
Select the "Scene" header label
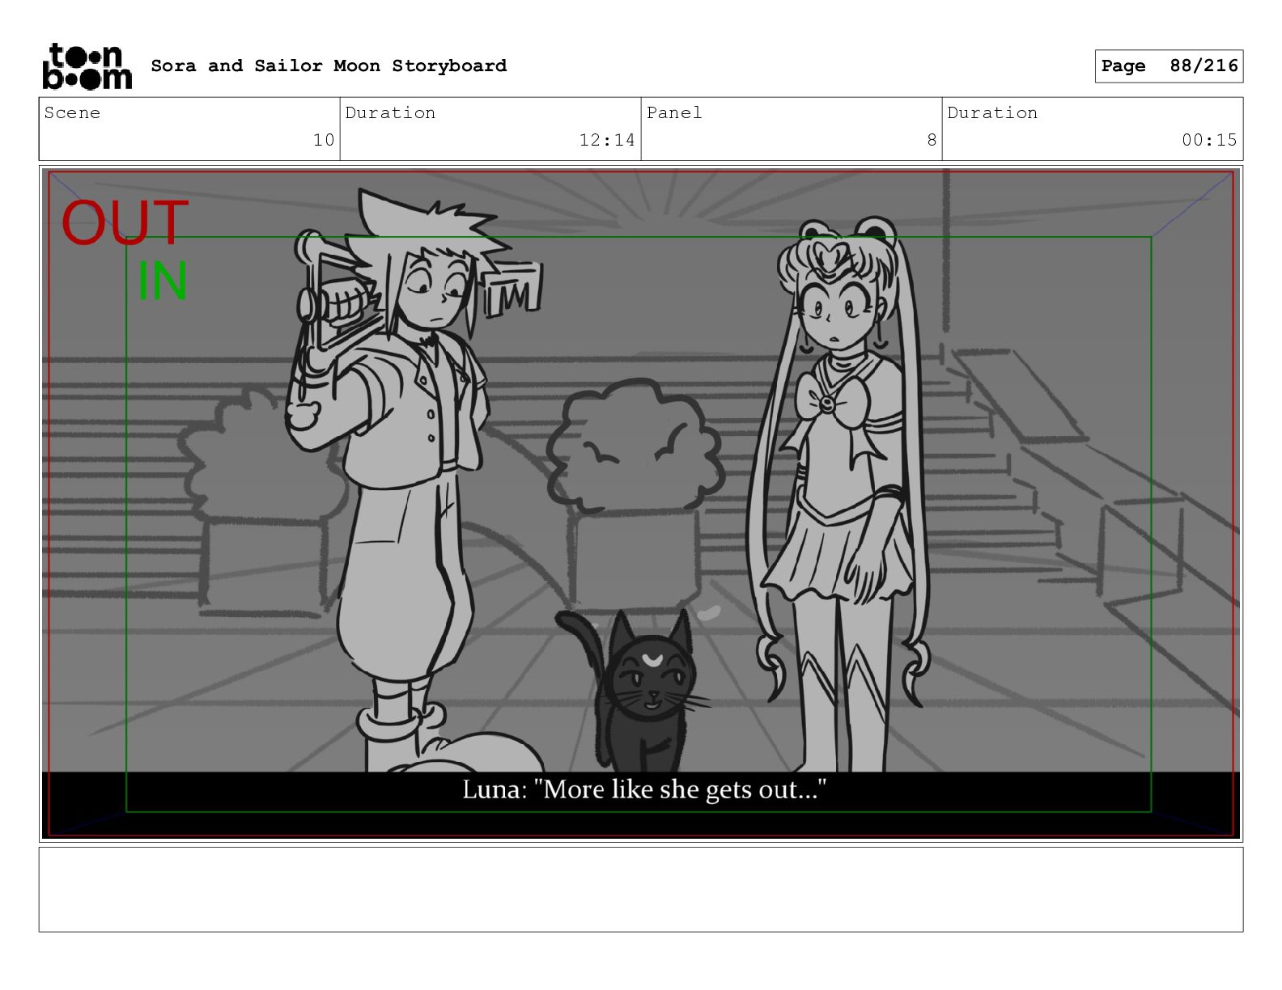(72, 112)
